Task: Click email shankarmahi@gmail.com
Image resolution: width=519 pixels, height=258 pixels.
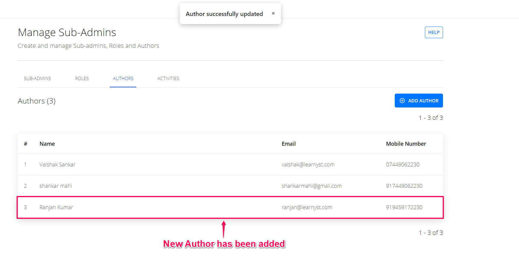Action: point(312,186)
